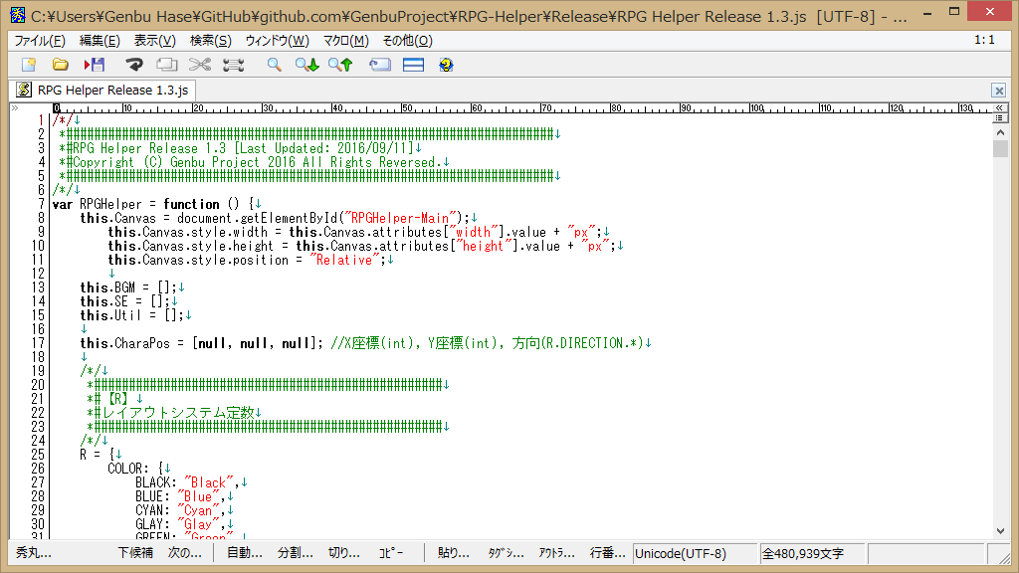Open the 検索(S) menu

point(210,41)
